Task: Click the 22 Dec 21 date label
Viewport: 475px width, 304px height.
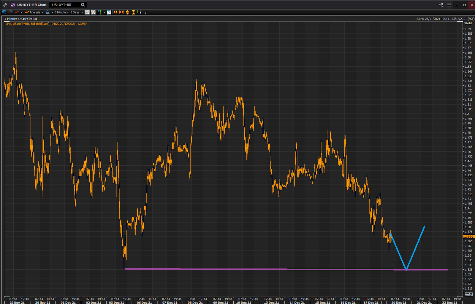Action: pos(450,303)
